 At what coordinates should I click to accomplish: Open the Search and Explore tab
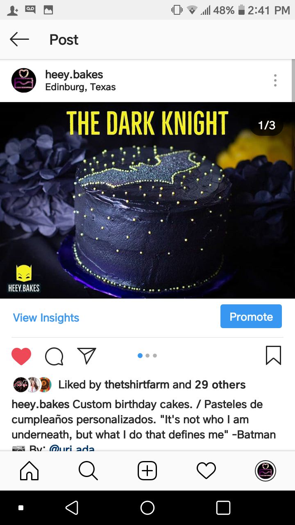[x=88, y=471]
